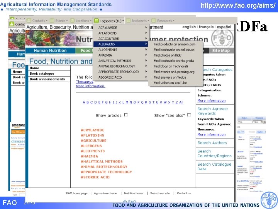Select APPROPRIATE TECHNOLOGY menu entry
Viewport: 278px width, 209px height.
(121, 72)
